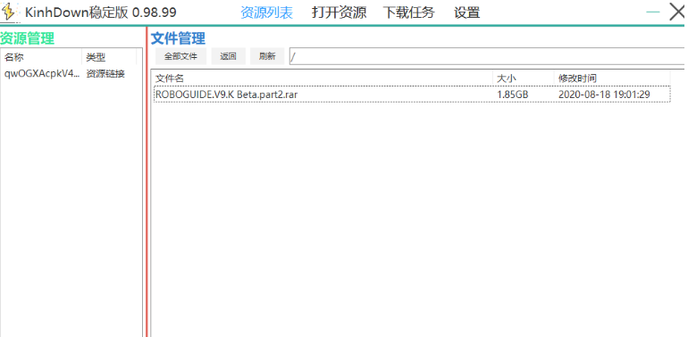This screenshot has height=337, width=688.
Task: Click the path input field showing /
Action: 487,56
